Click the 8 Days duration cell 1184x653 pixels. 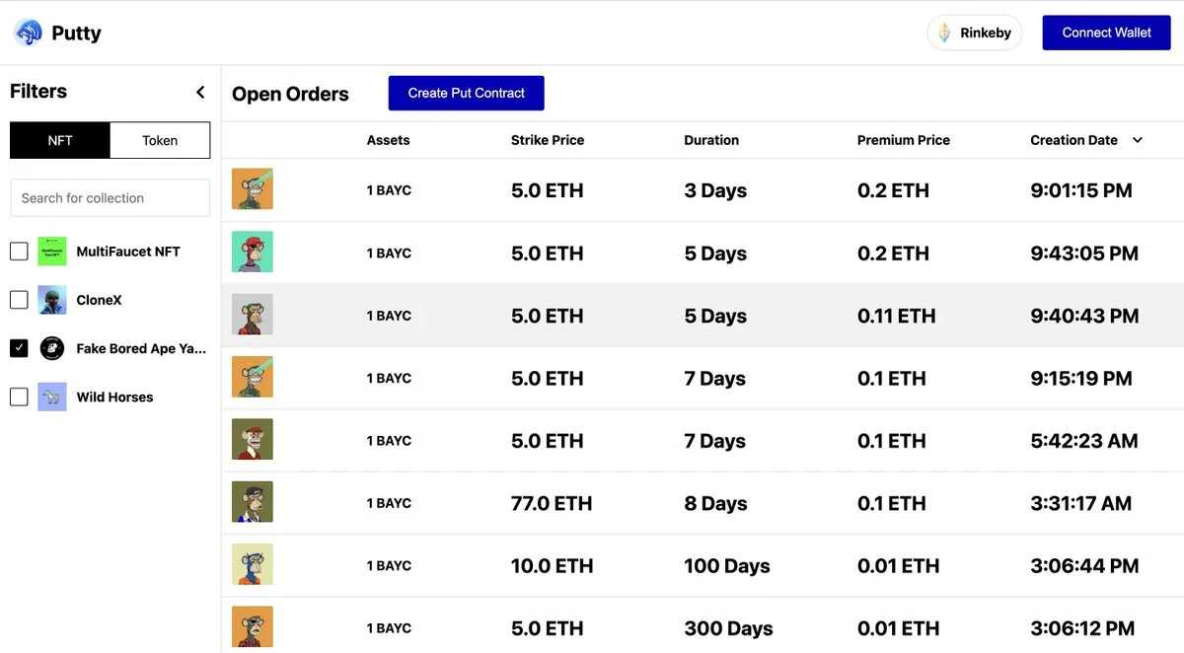pyautogui.click(x=715, y=503)
